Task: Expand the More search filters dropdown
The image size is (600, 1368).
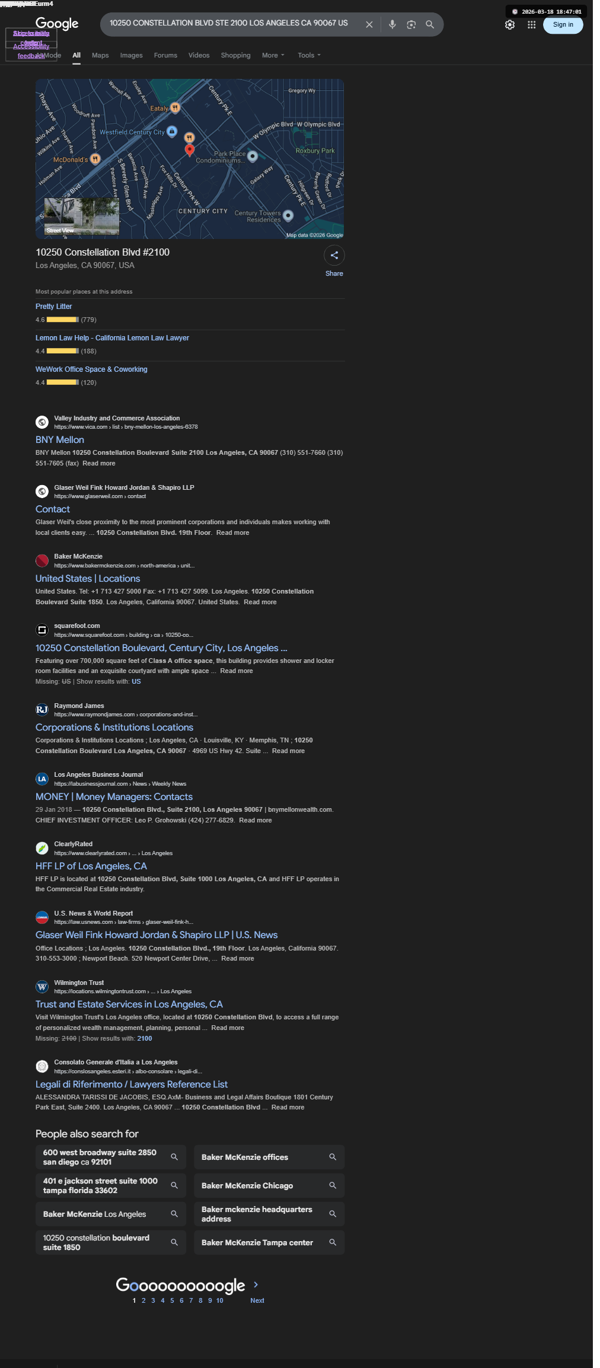Action: 273,55
